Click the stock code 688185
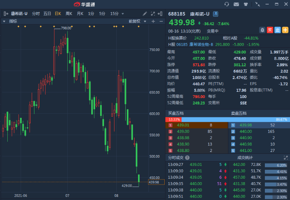 coord(177,14)
